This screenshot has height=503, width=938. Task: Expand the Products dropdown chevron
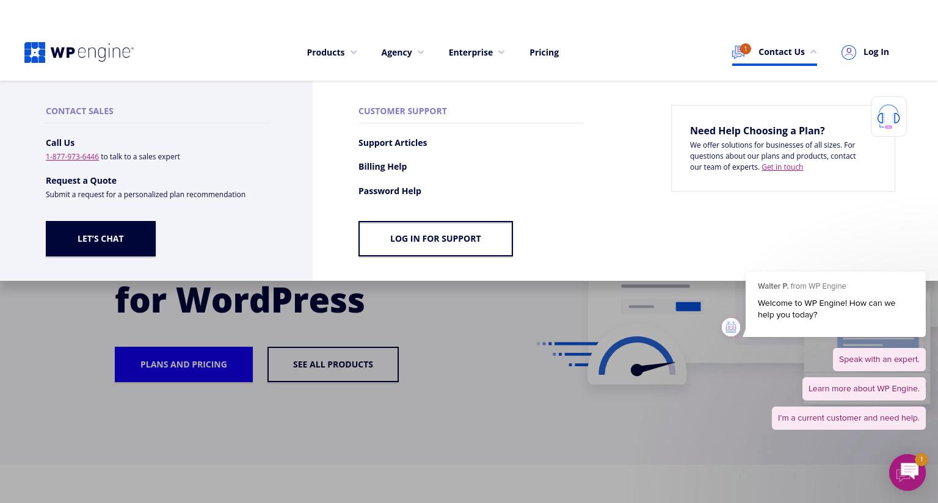click(x=354, y=52)
